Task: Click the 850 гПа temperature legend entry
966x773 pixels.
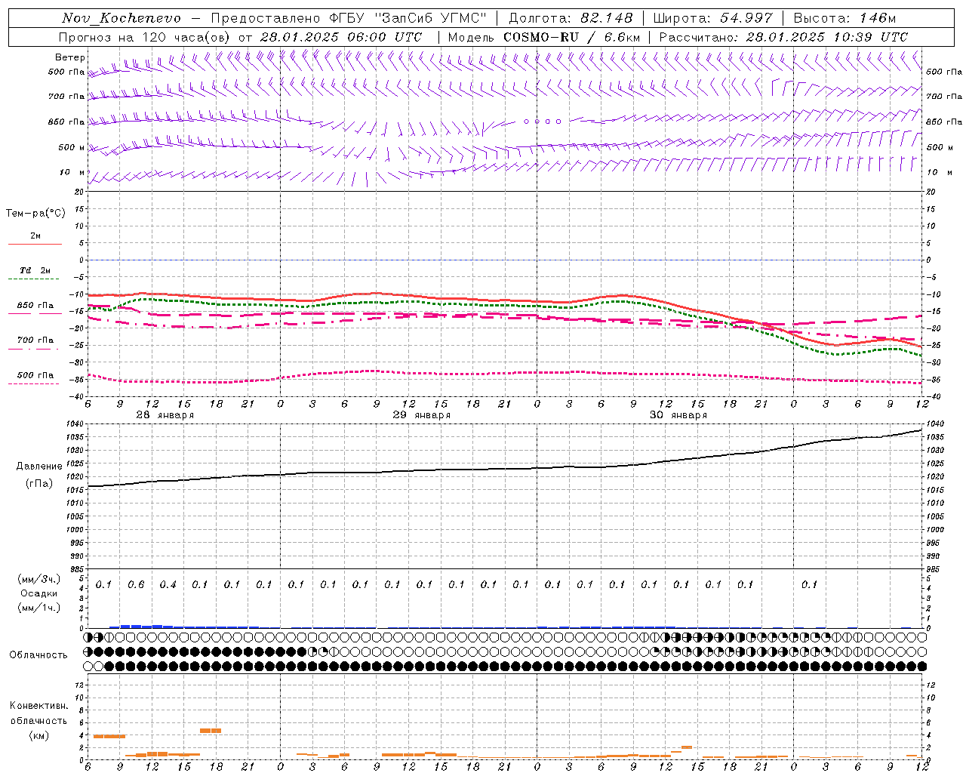Action: [35, 306]
